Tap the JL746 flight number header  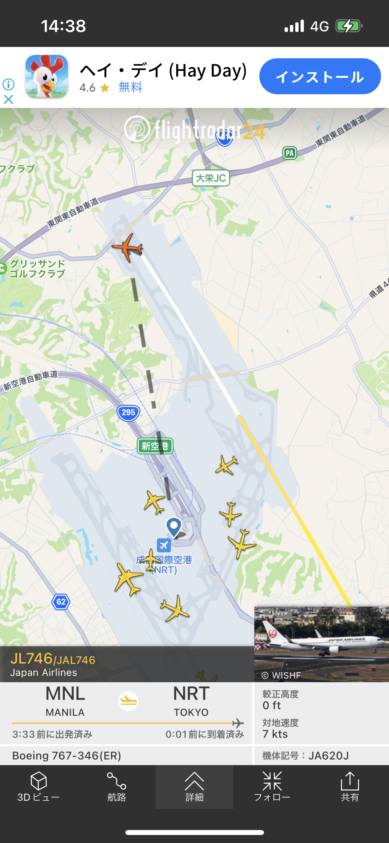[x=53, y=659]
